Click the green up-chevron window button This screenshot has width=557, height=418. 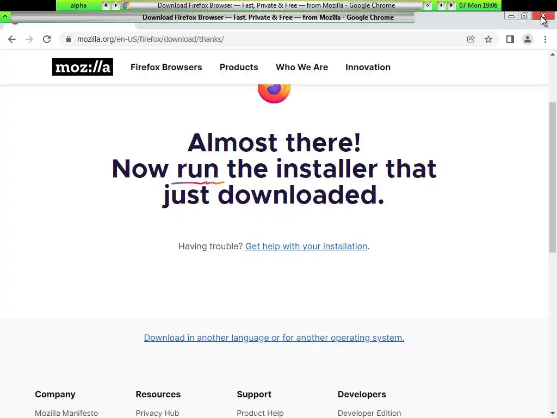pos(5,16)
